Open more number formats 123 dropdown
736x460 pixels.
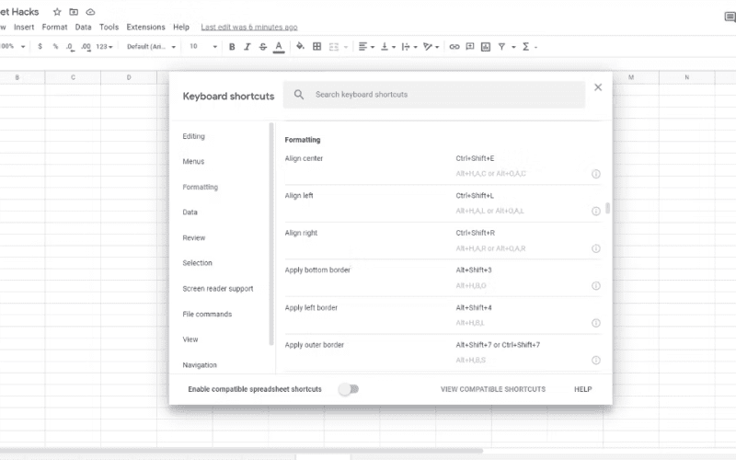click(x=104, y=47)
